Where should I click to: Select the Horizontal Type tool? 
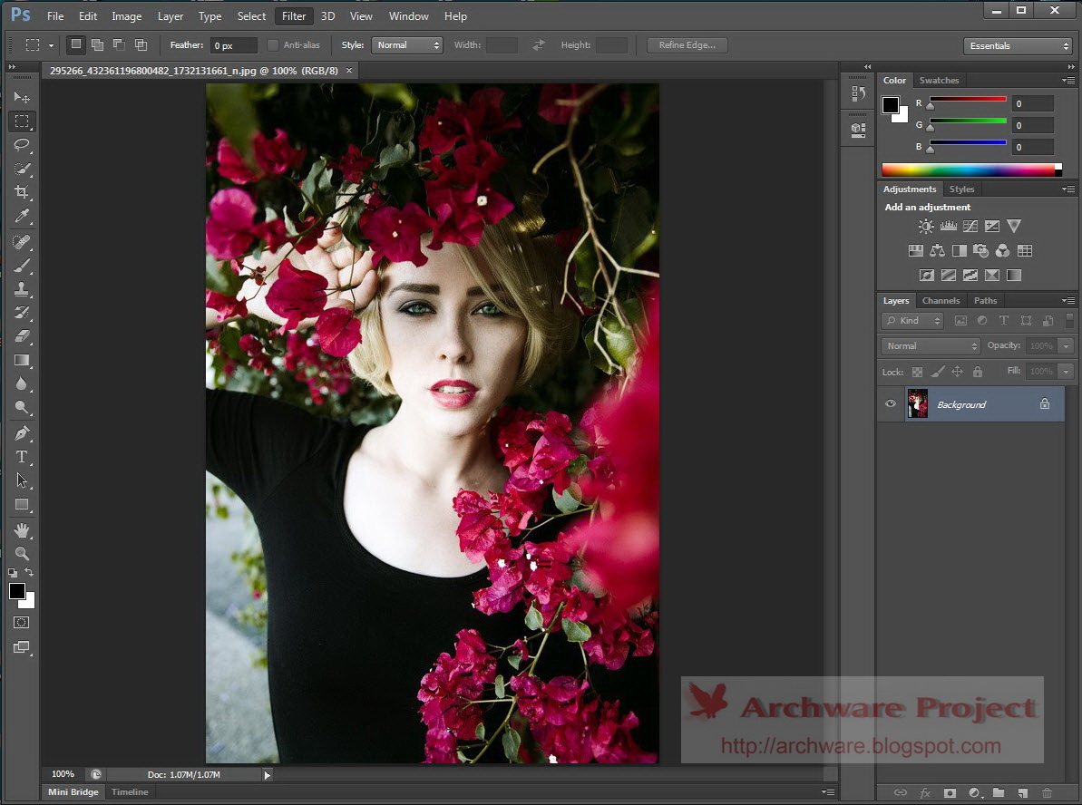click(x=23, y=457)
